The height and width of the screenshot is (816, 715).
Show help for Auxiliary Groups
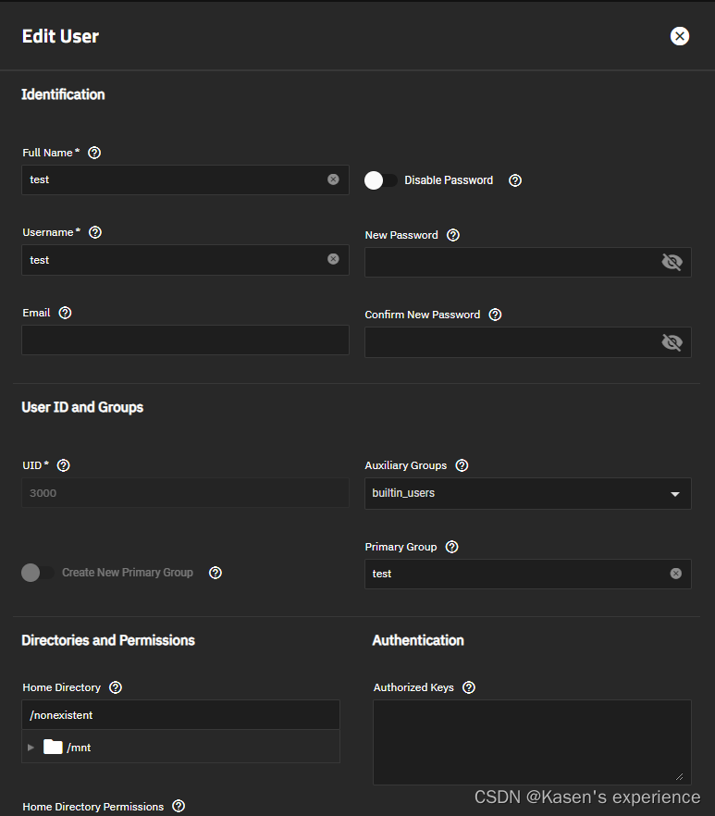pos(462,465)
